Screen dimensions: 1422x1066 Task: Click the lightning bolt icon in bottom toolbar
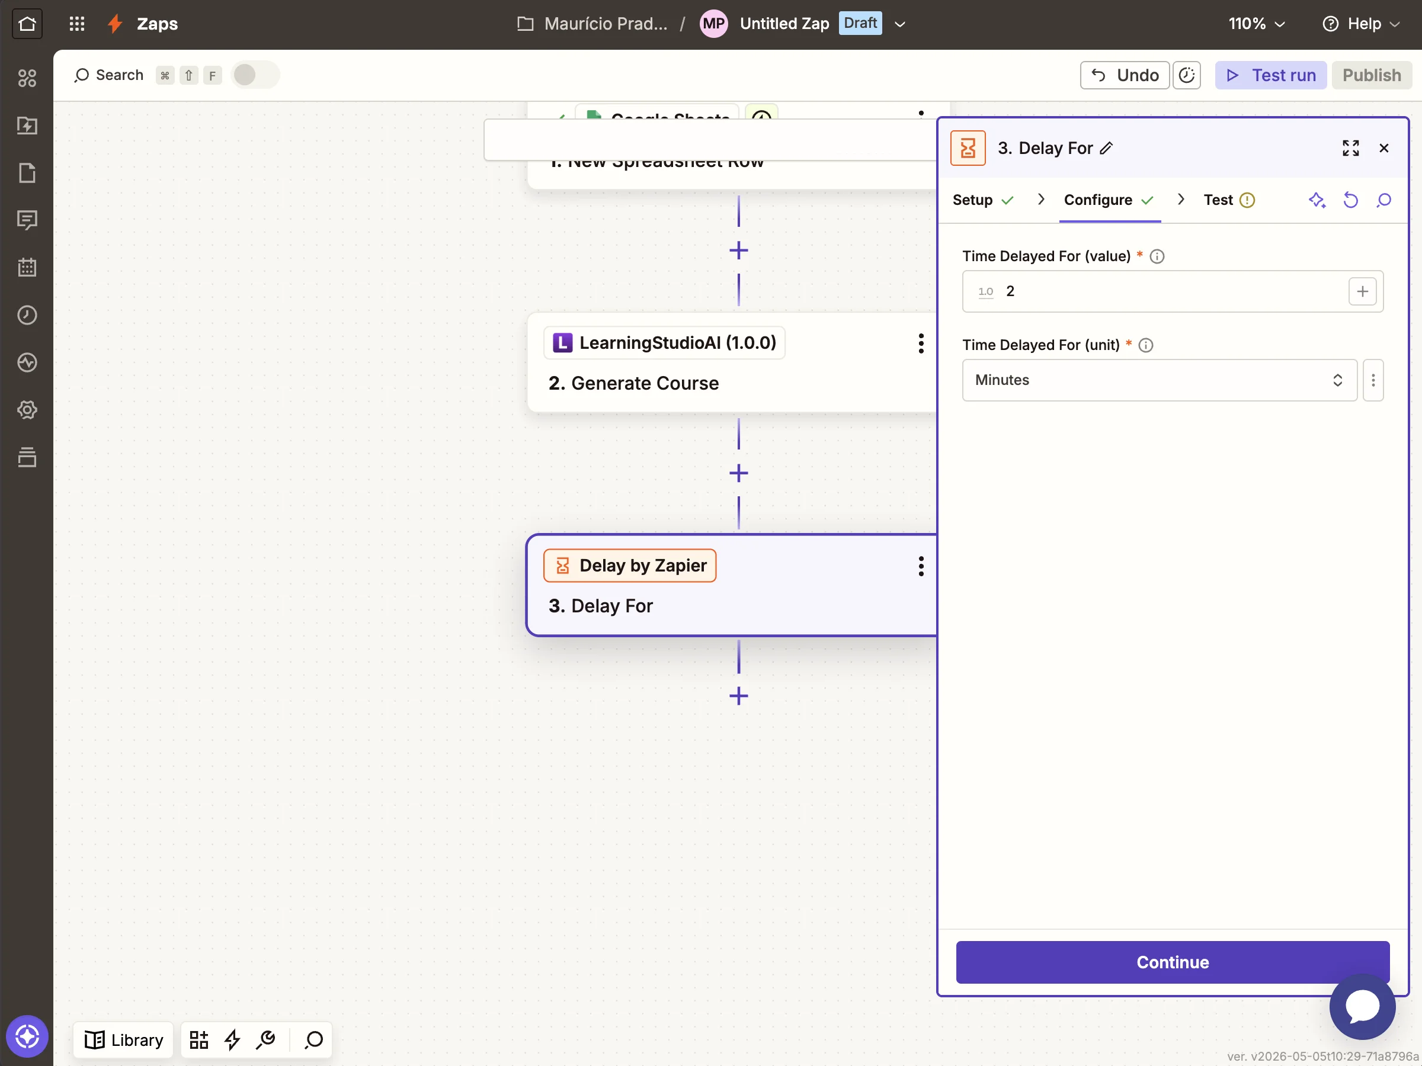[232, 1040]
